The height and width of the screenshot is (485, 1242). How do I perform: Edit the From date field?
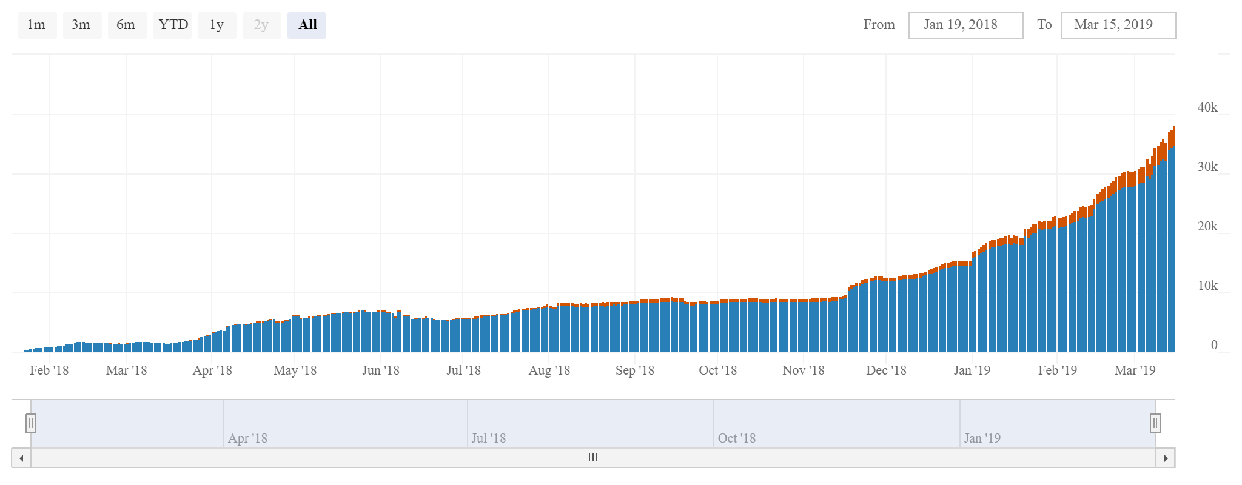(965, 25)
